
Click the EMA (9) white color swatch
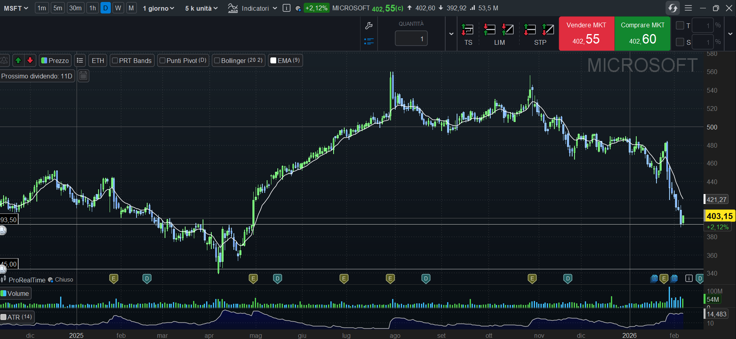coord(273,61)
